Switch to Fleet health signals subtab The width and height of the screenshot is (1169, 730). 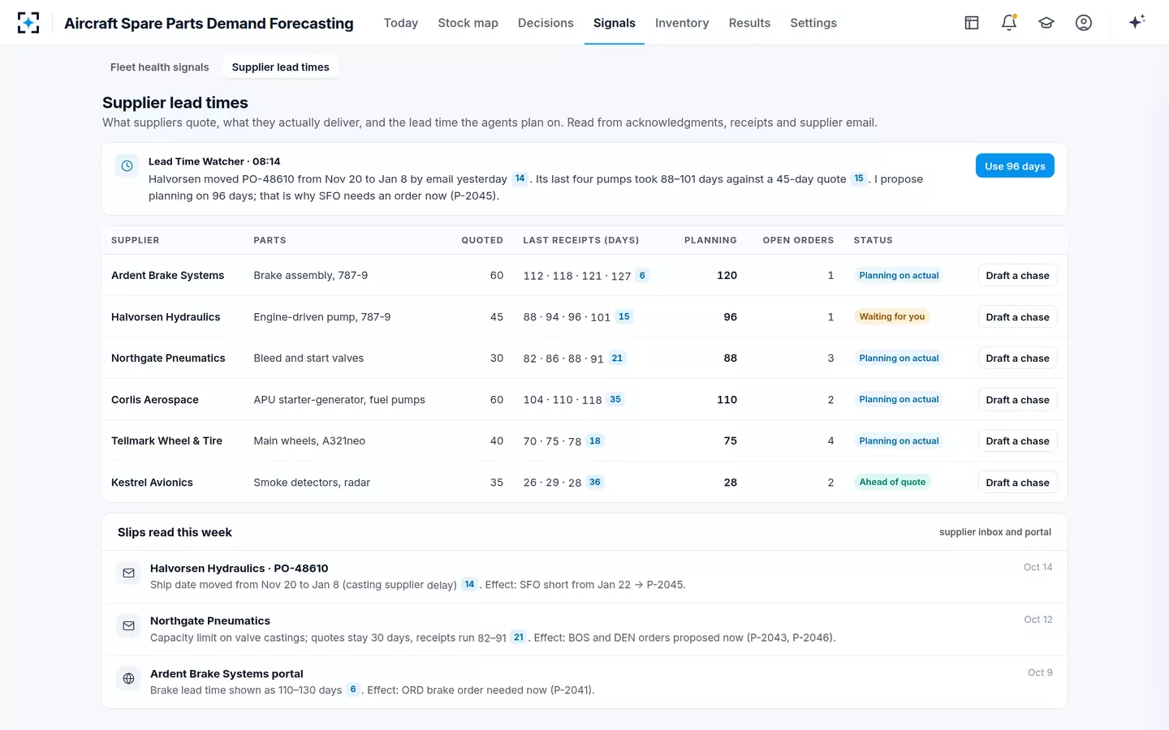tap(160, 67)
